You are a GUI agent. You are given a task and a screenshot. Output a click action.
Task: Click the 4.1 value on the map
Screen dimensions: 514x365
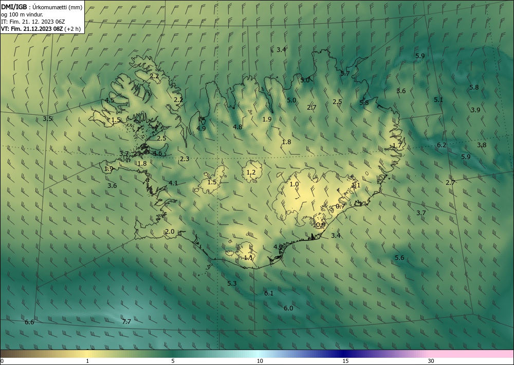173,183
